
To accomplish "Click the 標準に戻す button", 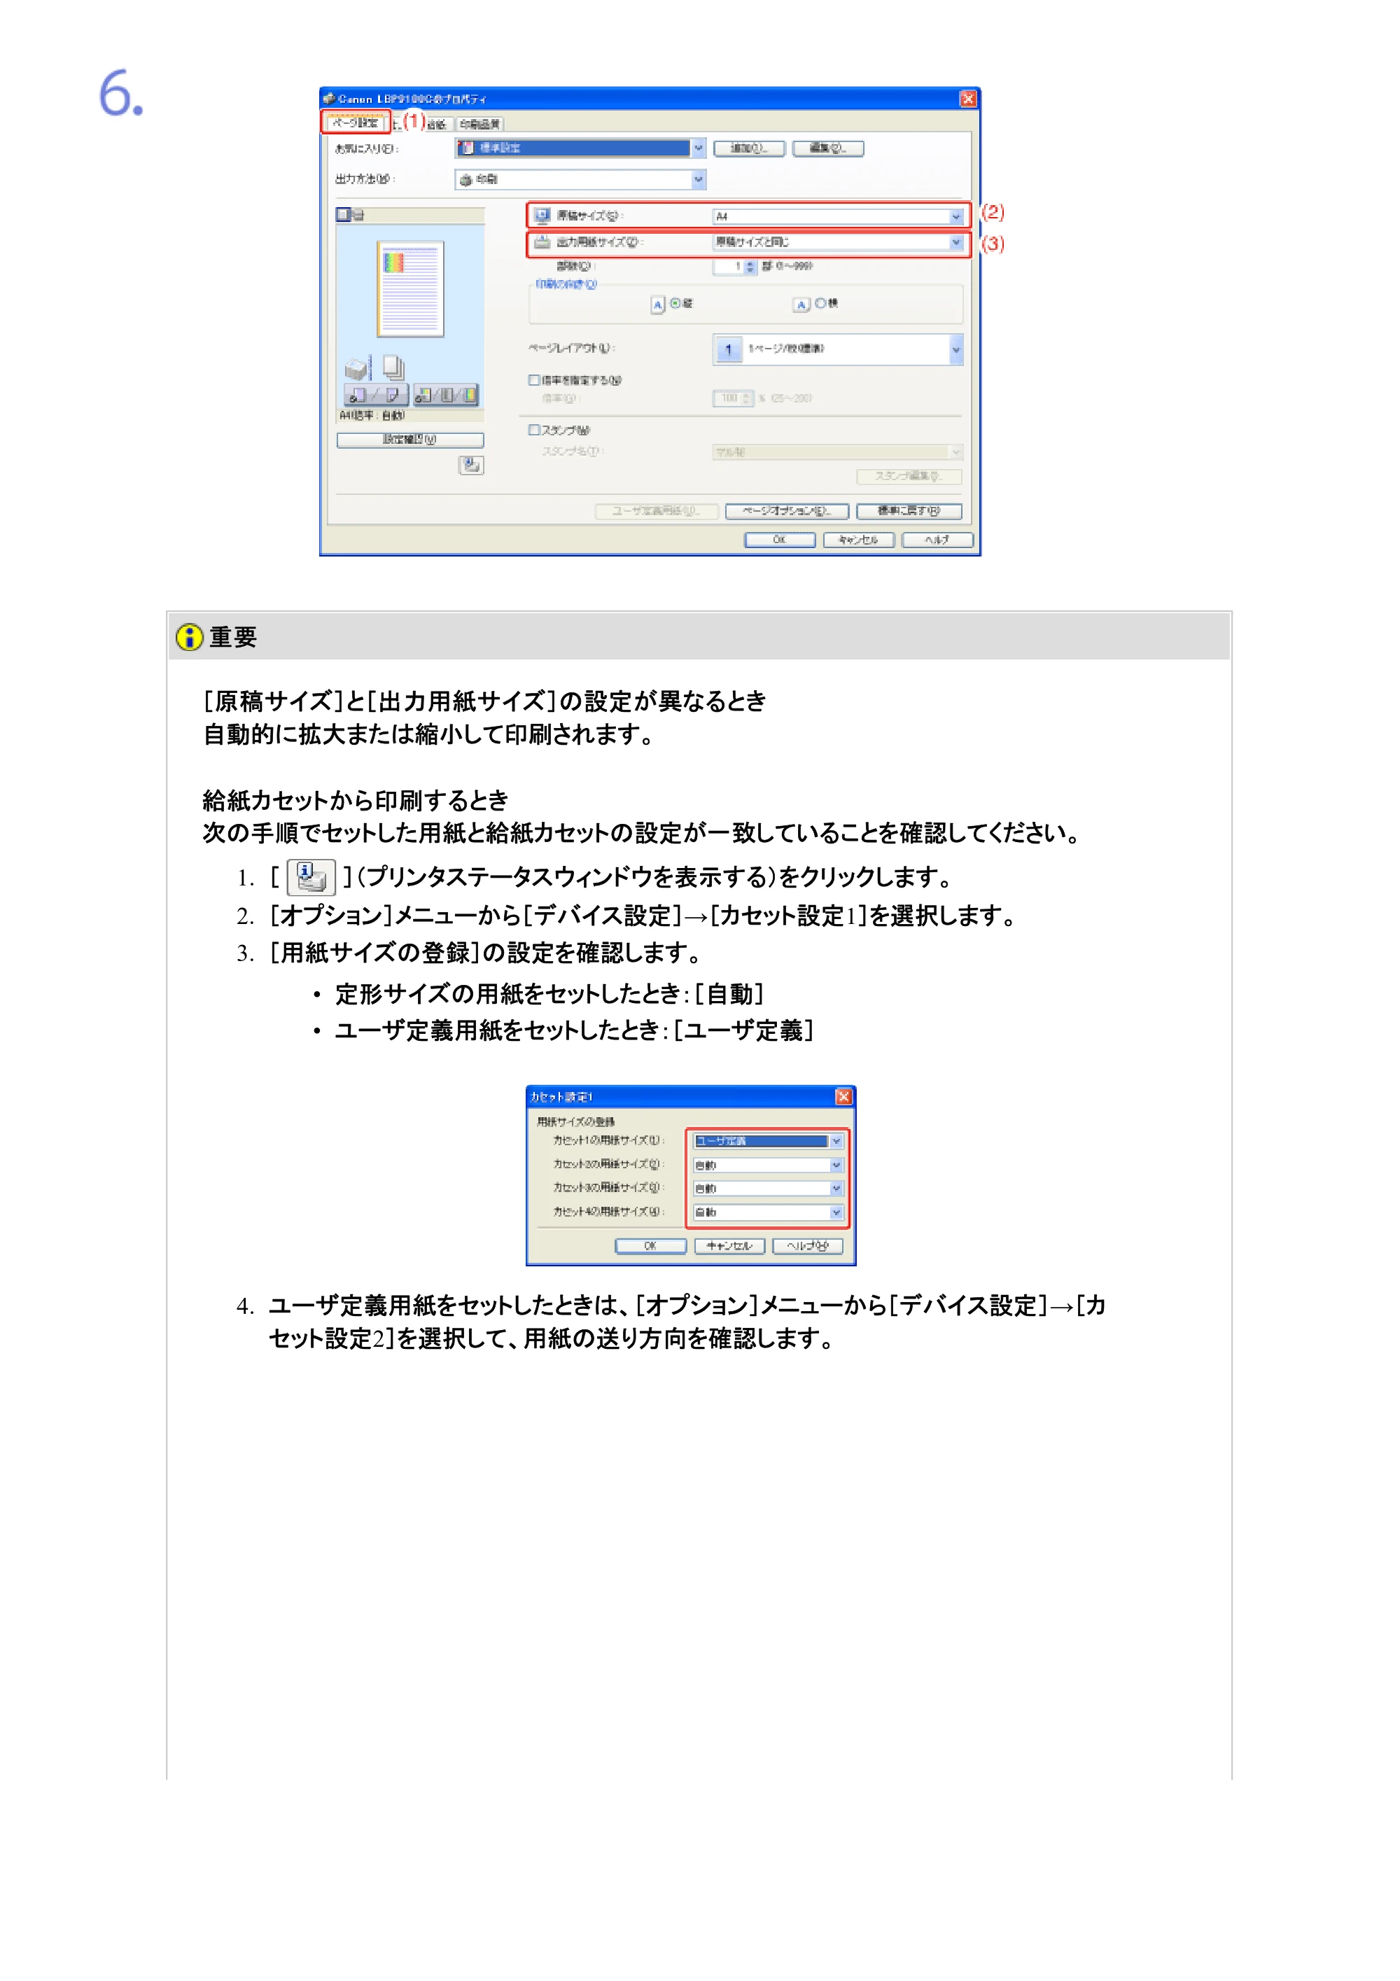I will (x=909, y=512).
